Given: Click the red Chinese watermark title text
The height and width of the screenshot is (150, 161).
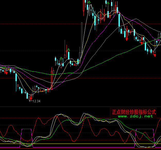Looking at the screenshot, I should [134, 112].
